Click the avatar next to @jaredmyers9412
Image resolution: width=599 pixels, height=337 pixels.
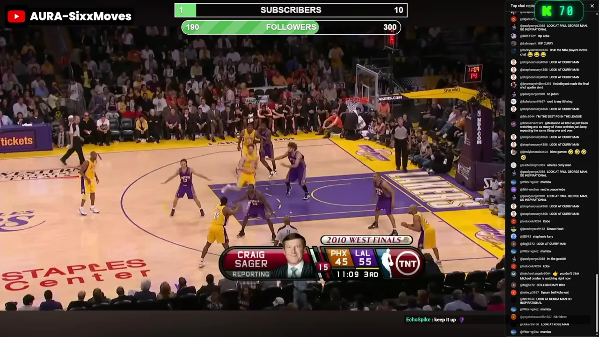513,229
